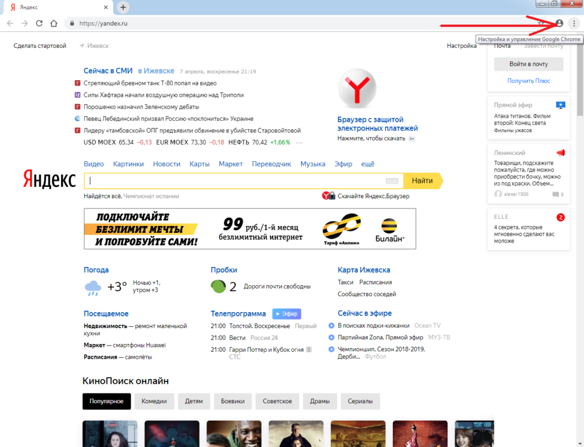Open the Погода weather heading

(x=96, y=270)
